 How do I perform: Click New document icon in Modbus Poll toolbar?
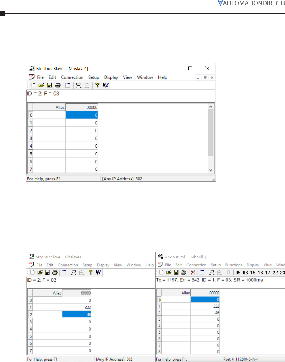coord(161,272)
